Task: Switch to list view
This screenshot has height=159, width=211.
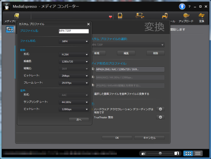Action: click(198, 153)
